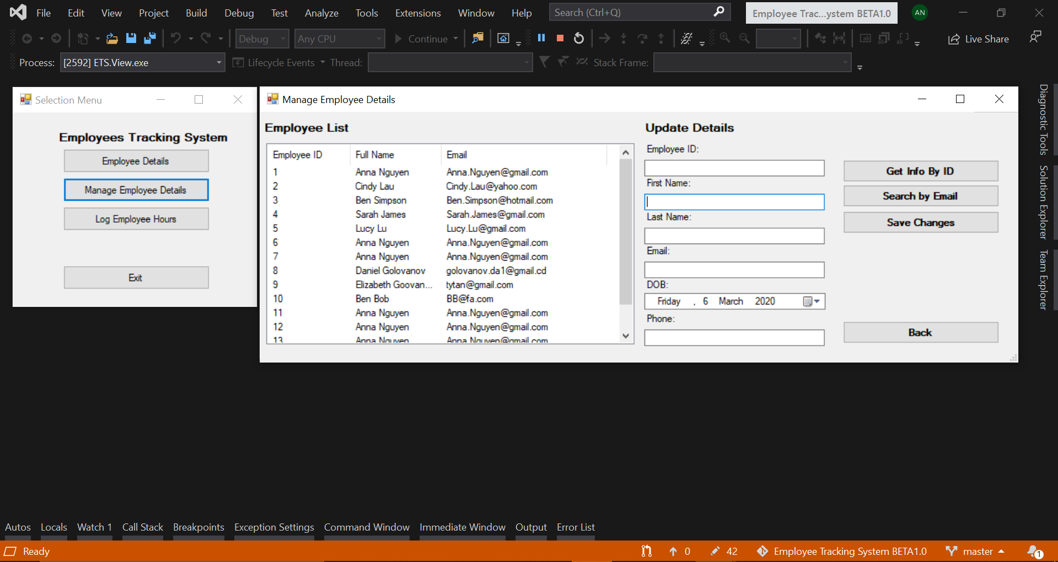Image resolution: width=1058 pixels, height=562 pixels.
Task: Open the DOB calendar date picker
Action: [812, 301]
